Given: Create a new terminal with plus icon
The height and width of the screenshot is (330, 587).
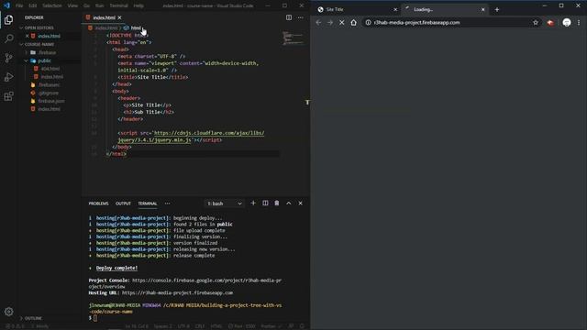Looking at the screenshot, I should (253, 203).
